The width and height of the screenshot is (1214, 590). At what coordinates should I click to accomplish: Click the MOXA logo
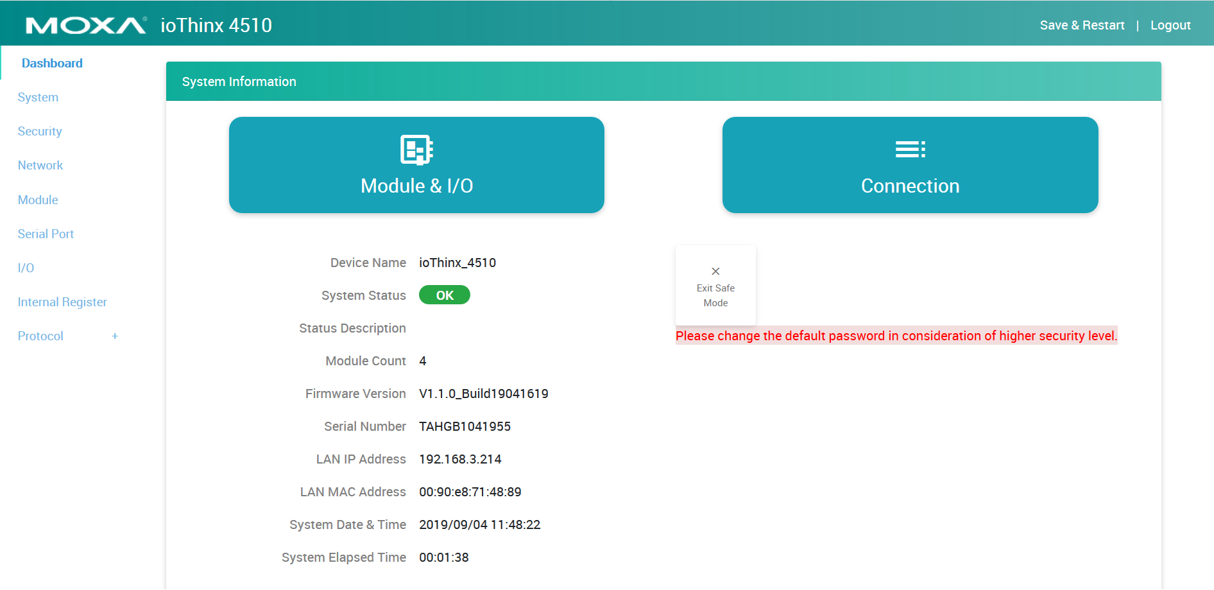coord(86,26)
